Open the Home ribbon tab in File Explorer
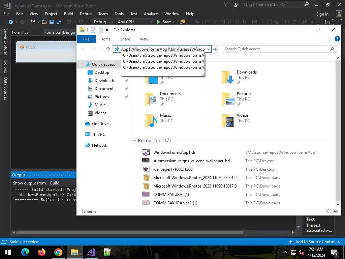The image size is (345, 259). [x=105, y=39]
